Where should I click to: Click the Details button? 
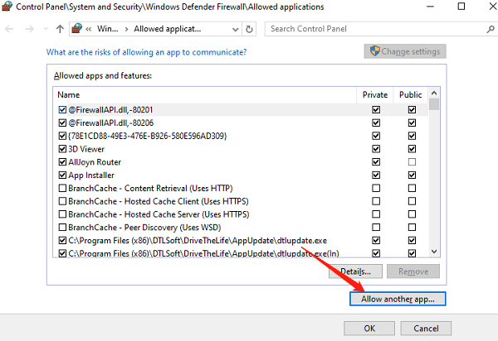pos(355,271)
